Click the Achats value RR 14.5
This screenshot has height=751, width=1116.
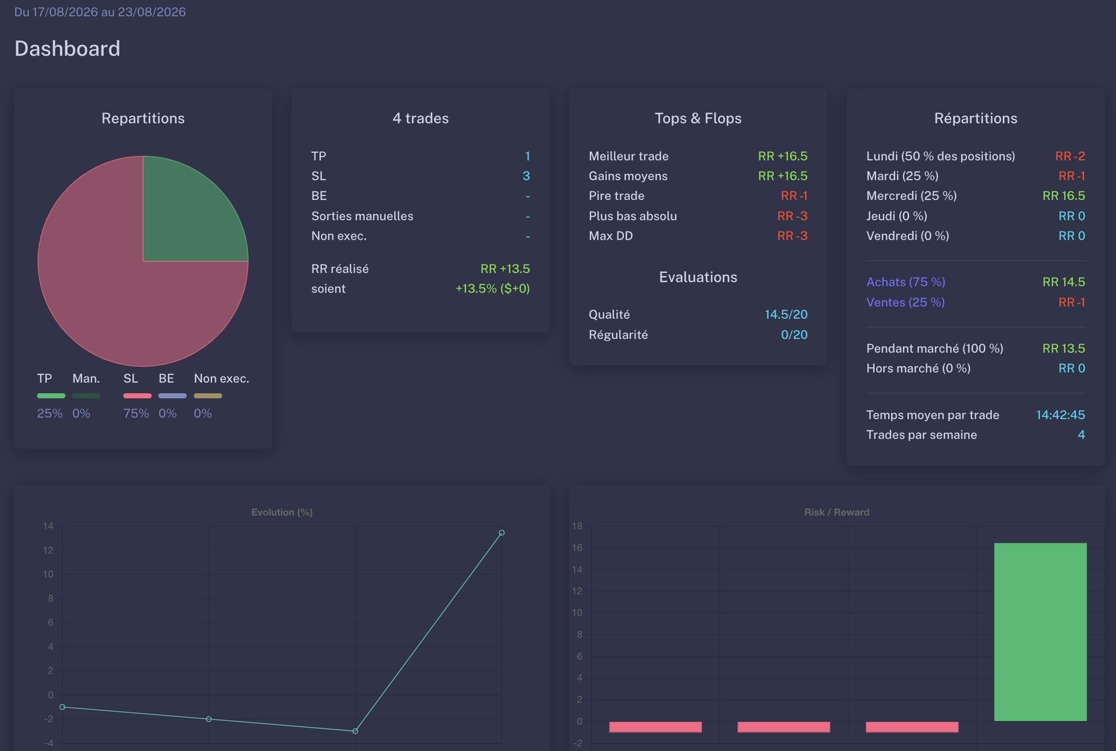pos(1064,282)
